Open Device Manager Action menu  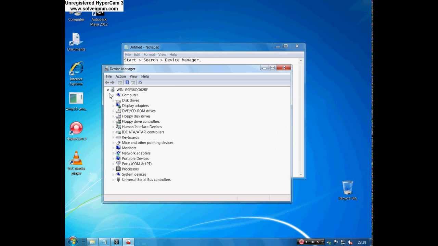(120, 76)
